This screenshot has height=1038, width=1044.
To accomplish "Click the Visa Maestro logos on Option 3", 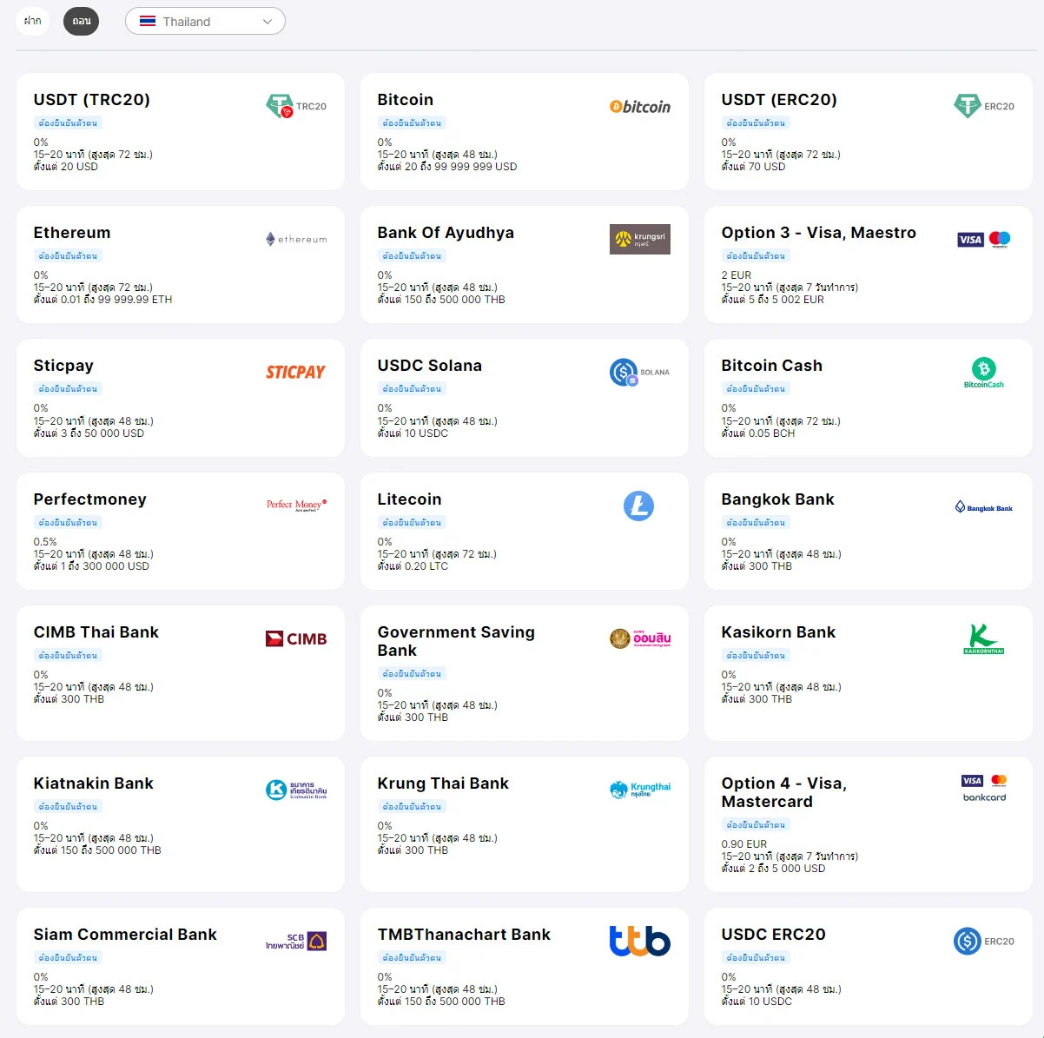I will [x=984, y=239].
